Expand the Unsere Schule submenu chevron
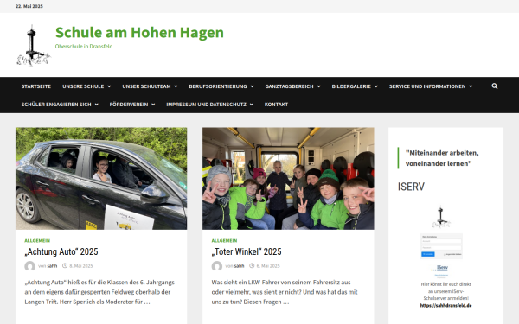 [x=109, y=86]
